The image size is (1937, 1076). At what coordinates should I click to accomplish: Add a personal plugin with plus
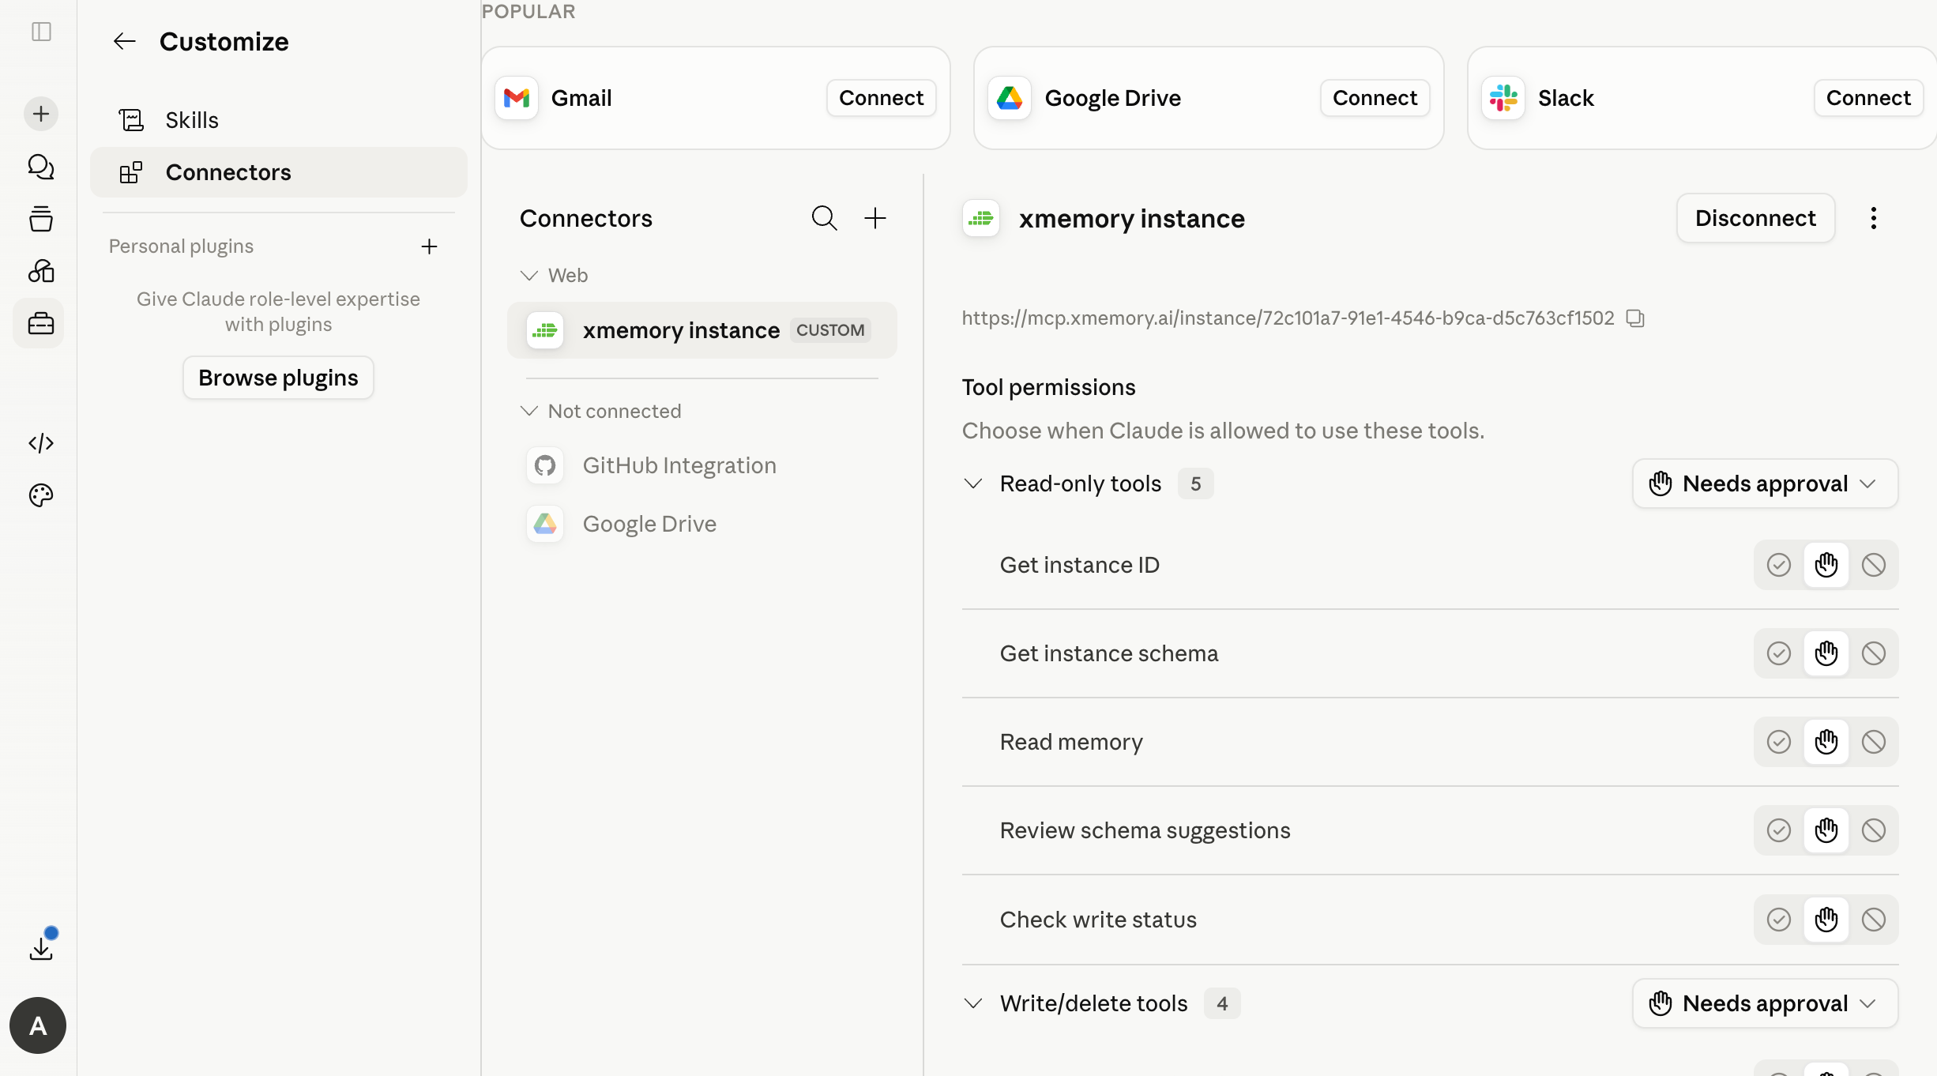429,246
